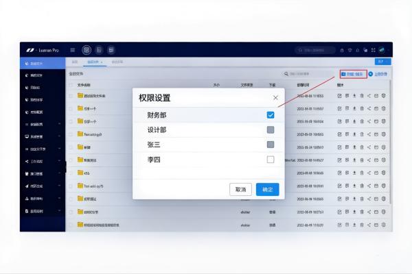Screen dimensions: 412x274
Task: Click download icon in the Test-add-zy75 row
Action: point(354,186)
